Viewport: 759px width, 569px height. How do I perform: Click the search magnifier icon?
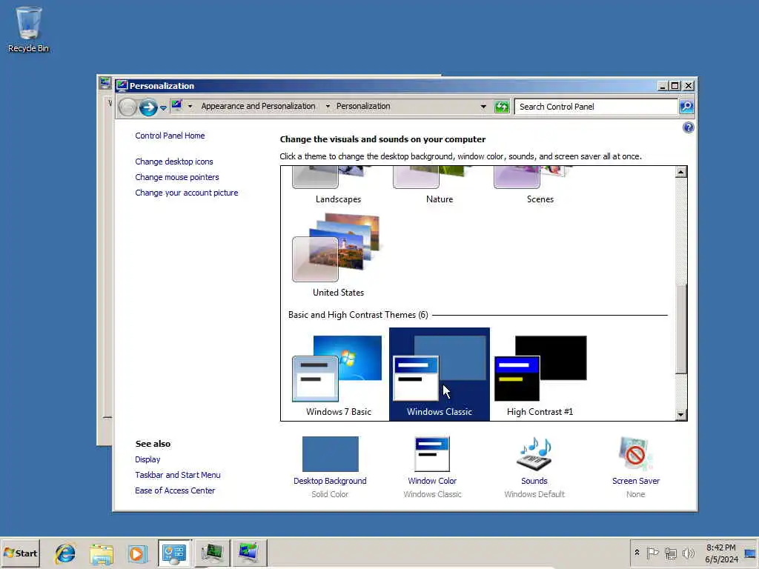click(x=686, y=107)
